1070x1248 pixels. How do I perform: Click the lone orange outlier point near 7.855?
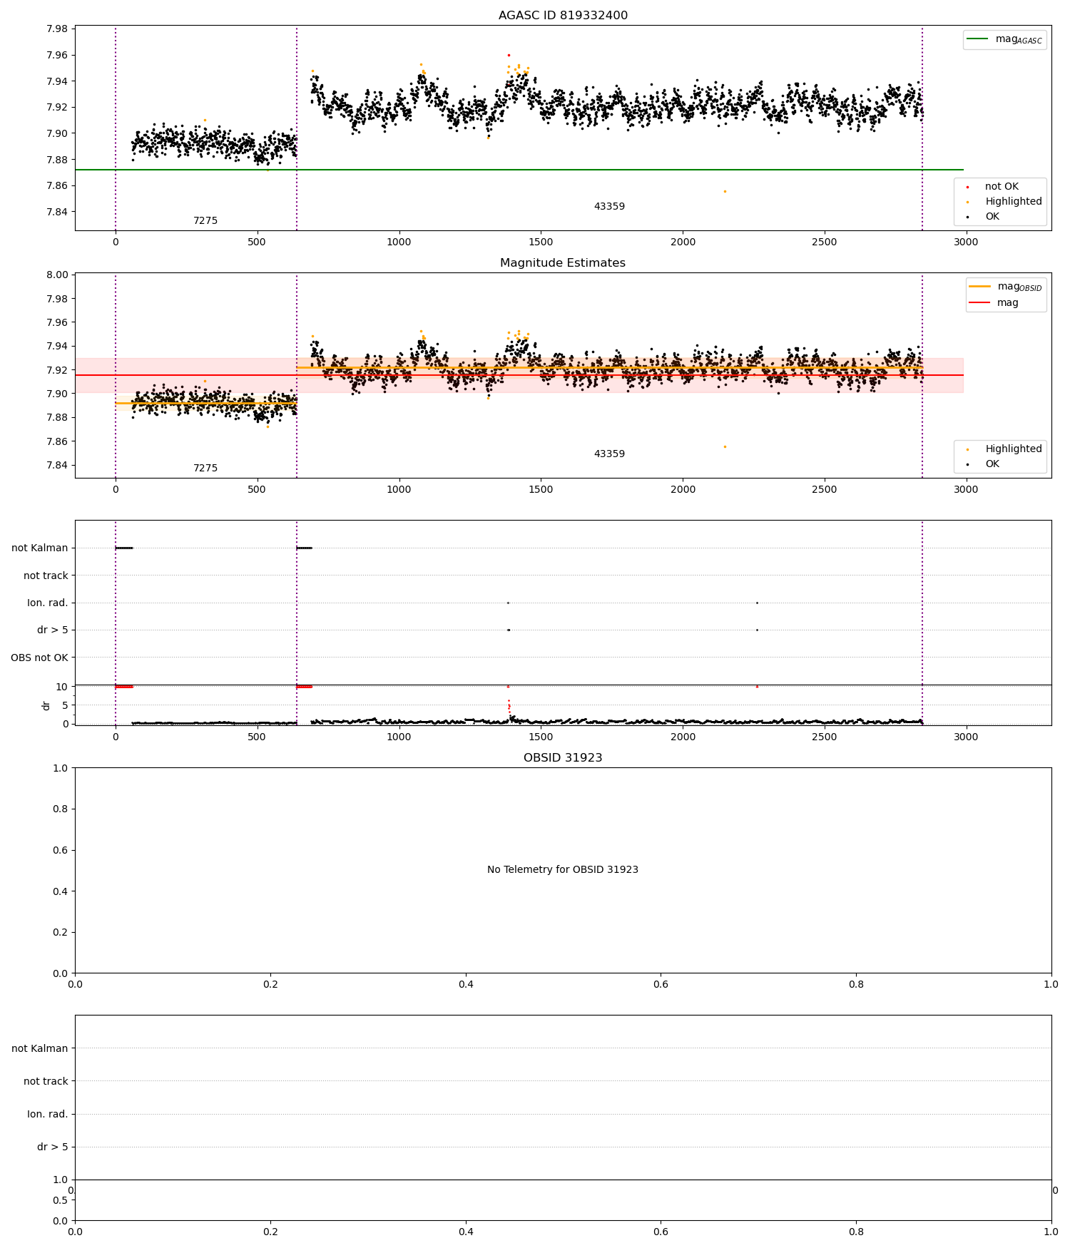coord(725,191)
